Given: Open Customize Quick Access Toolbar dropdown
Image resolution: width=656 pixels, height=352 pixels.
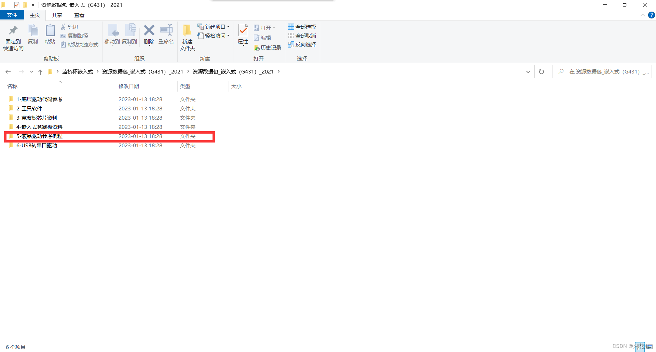Looking at the screenshot, I should pos(33,5).
